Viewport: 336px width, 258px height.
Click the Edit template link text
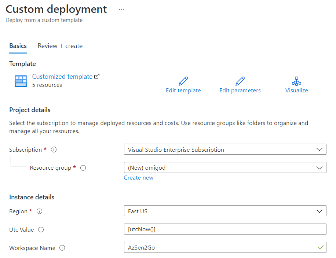click(x=183, y=91)
